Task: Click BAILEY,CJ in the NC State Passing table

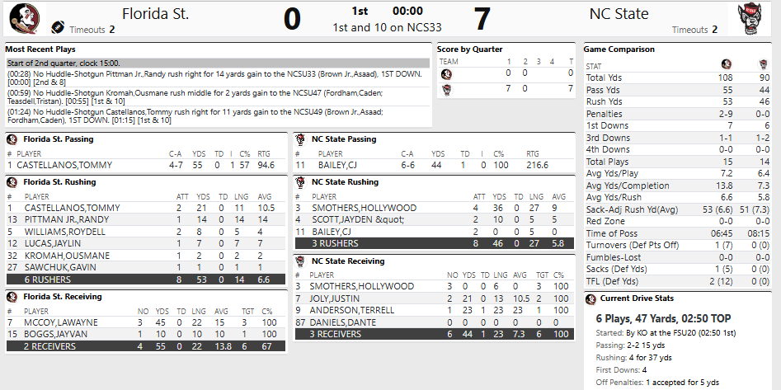Action: tap(336, 165)
